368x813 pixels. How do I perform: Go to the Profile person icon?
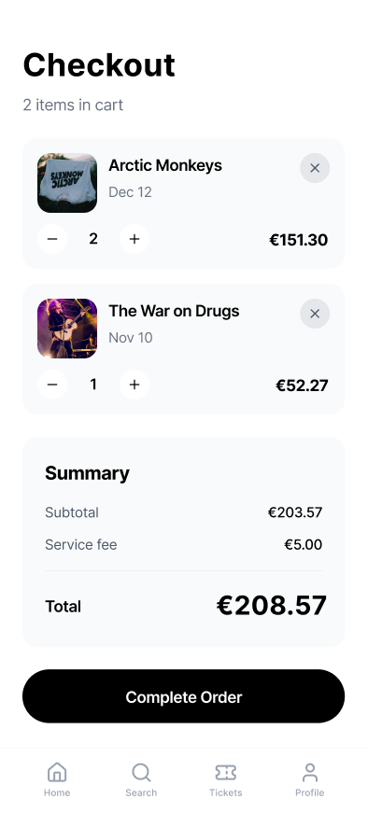coord(310,772)
